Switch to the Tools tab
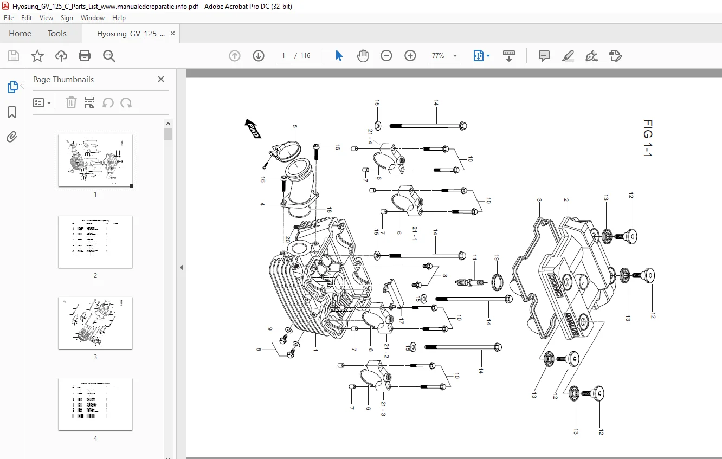 coord(57,34)
